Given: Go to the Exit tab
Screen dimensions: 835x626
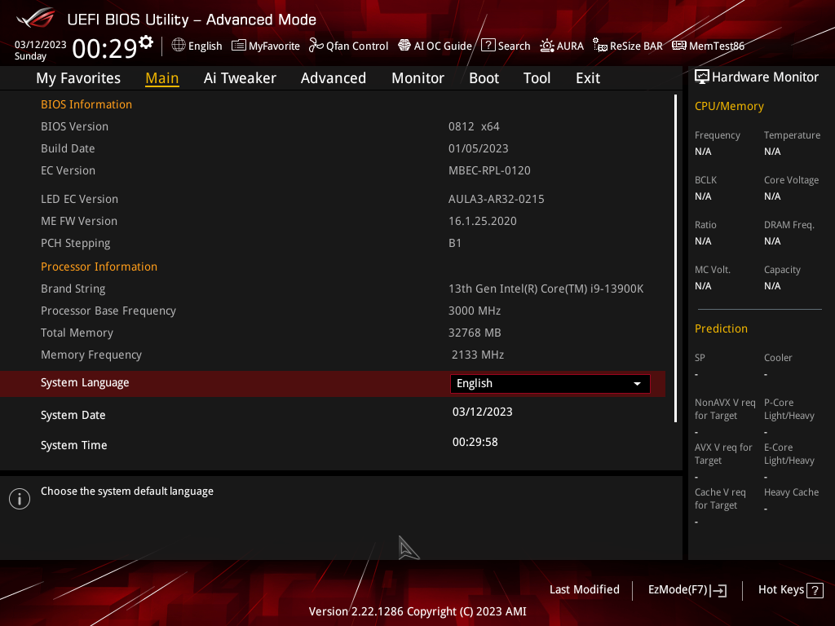Looking at the screenshot, I should 588,78.
